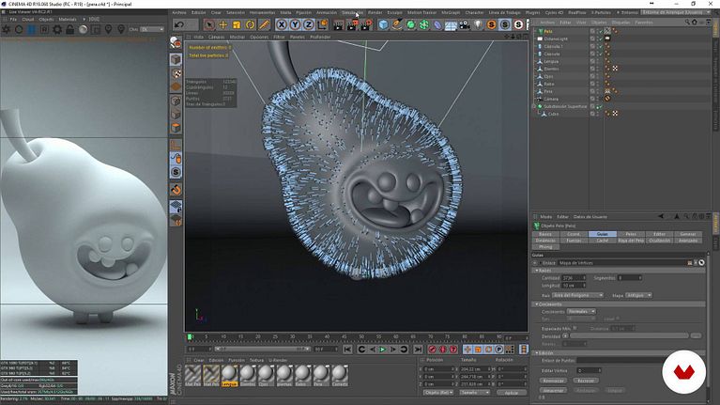
Task: Select the Move tool in top toolbar
Action: (x=222, y=23)
